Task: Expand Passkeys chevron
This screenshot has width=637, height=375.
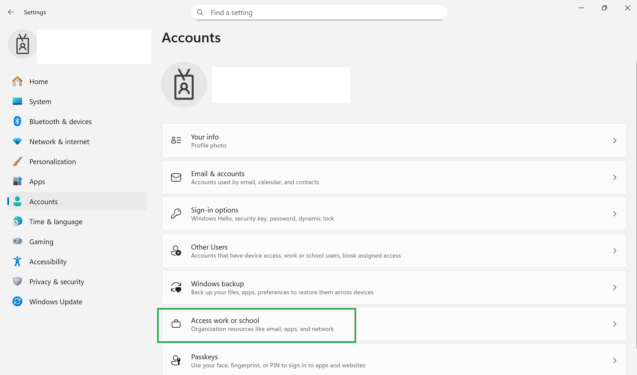Action: coord(615,360)
